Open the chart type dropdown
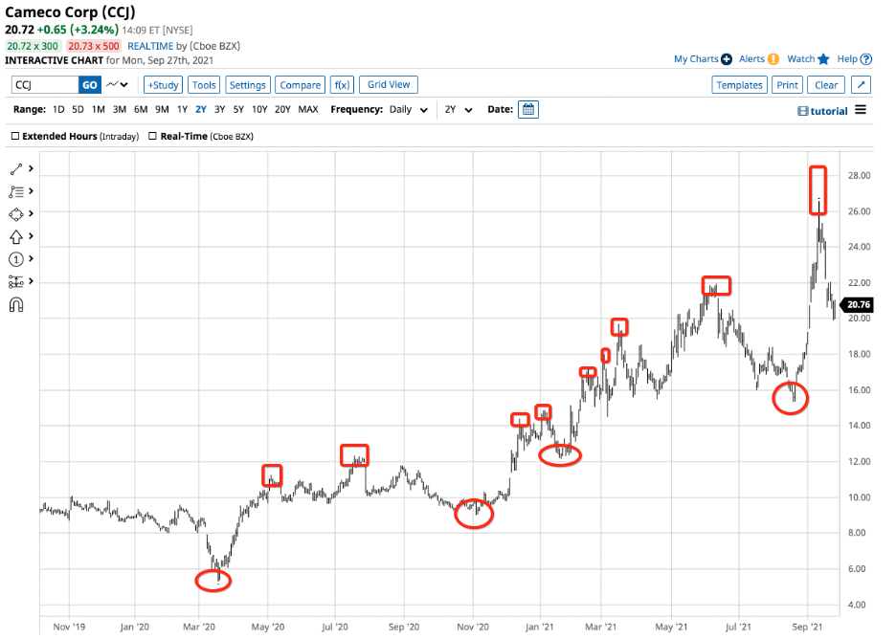This screenshot has width=896, height=639. coord(118,84)
